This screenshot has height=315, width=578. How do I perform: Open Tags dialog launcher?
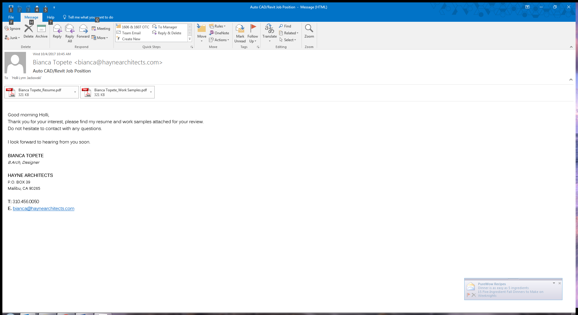point(258,47)
